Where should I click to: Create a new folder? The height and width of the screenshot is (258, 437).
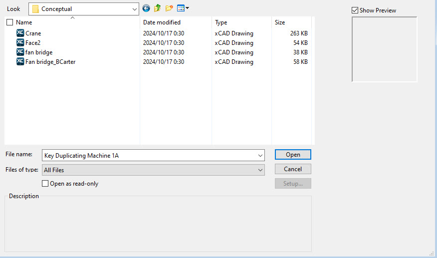pos(169,8)
